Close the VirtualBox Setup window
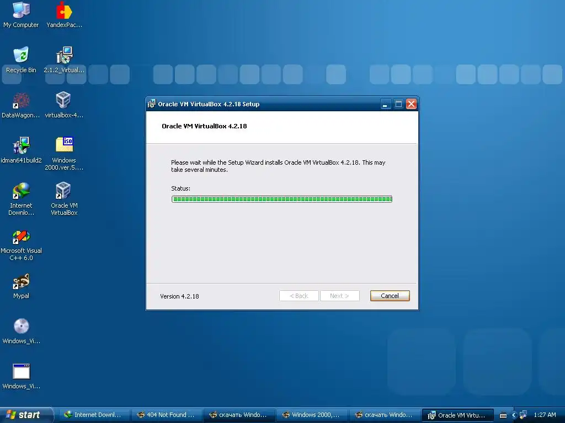565x423 pixels. click(411, 104)
